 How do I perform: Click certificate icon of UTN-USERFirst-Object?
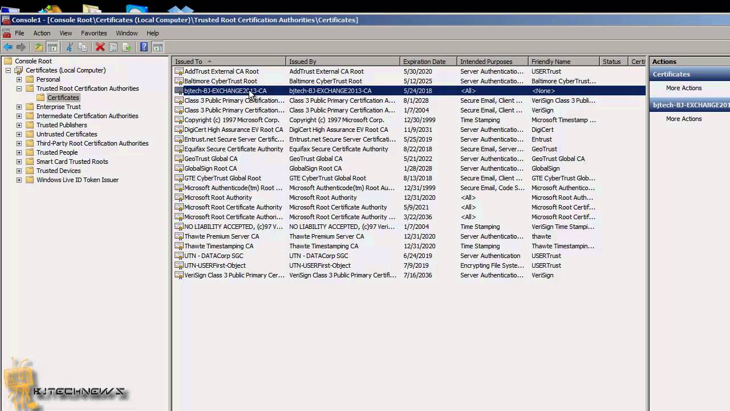[x=179, y=265]
